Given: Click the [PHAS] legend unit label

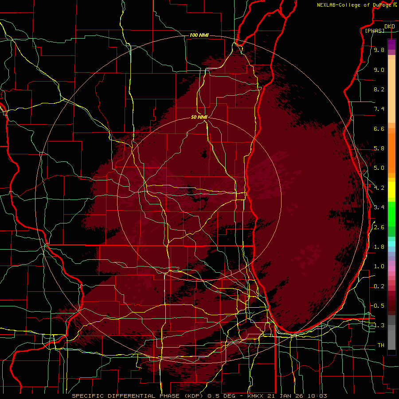Looking at the screenshot, I should click(x=375, y=31).
